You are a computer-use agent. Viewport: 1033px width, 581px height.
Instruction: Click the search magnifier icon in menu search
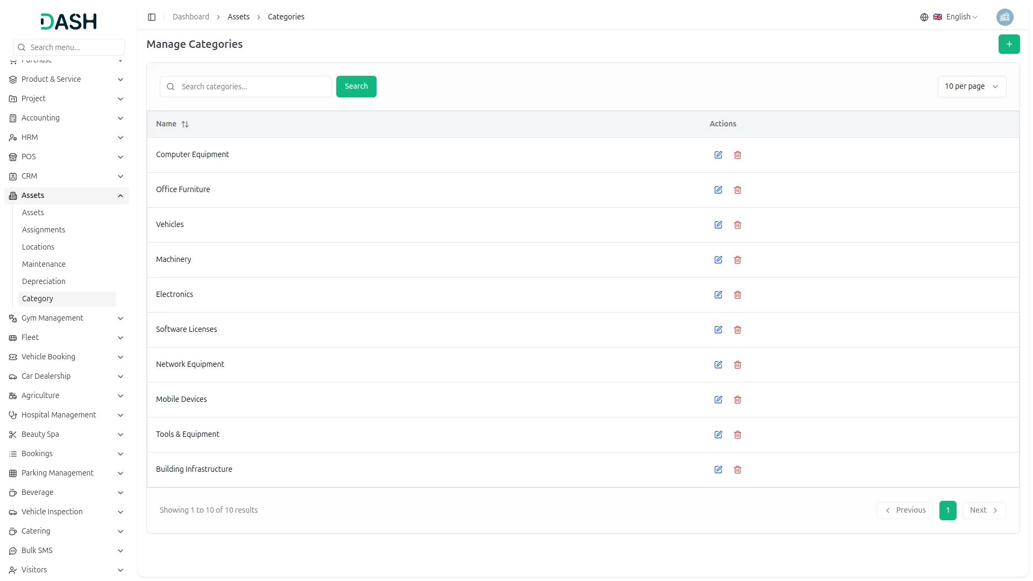point(22,47)
